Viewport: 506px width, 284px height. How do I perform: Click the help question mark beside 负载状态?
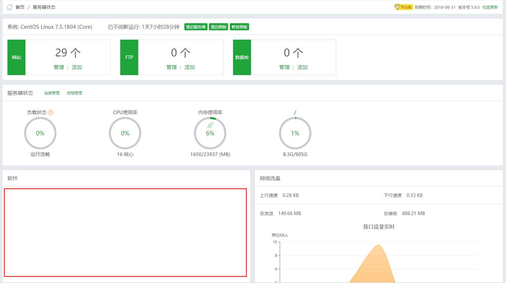coord(51,113)
